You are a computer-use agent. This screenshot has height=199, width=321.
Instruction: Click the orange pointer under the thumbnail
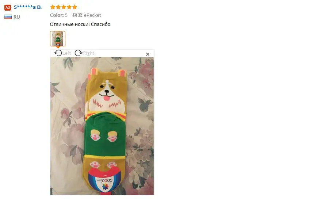58,47
